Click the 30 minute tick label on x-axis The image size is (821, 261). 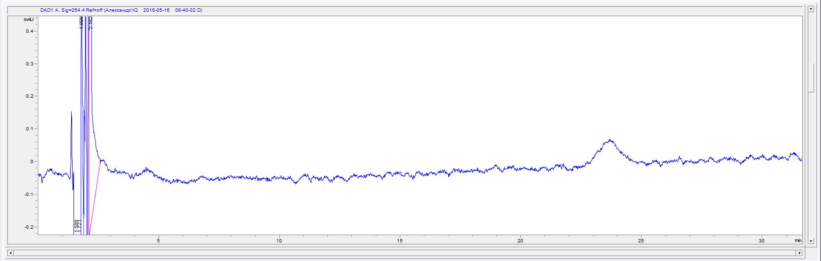point(762,240)
